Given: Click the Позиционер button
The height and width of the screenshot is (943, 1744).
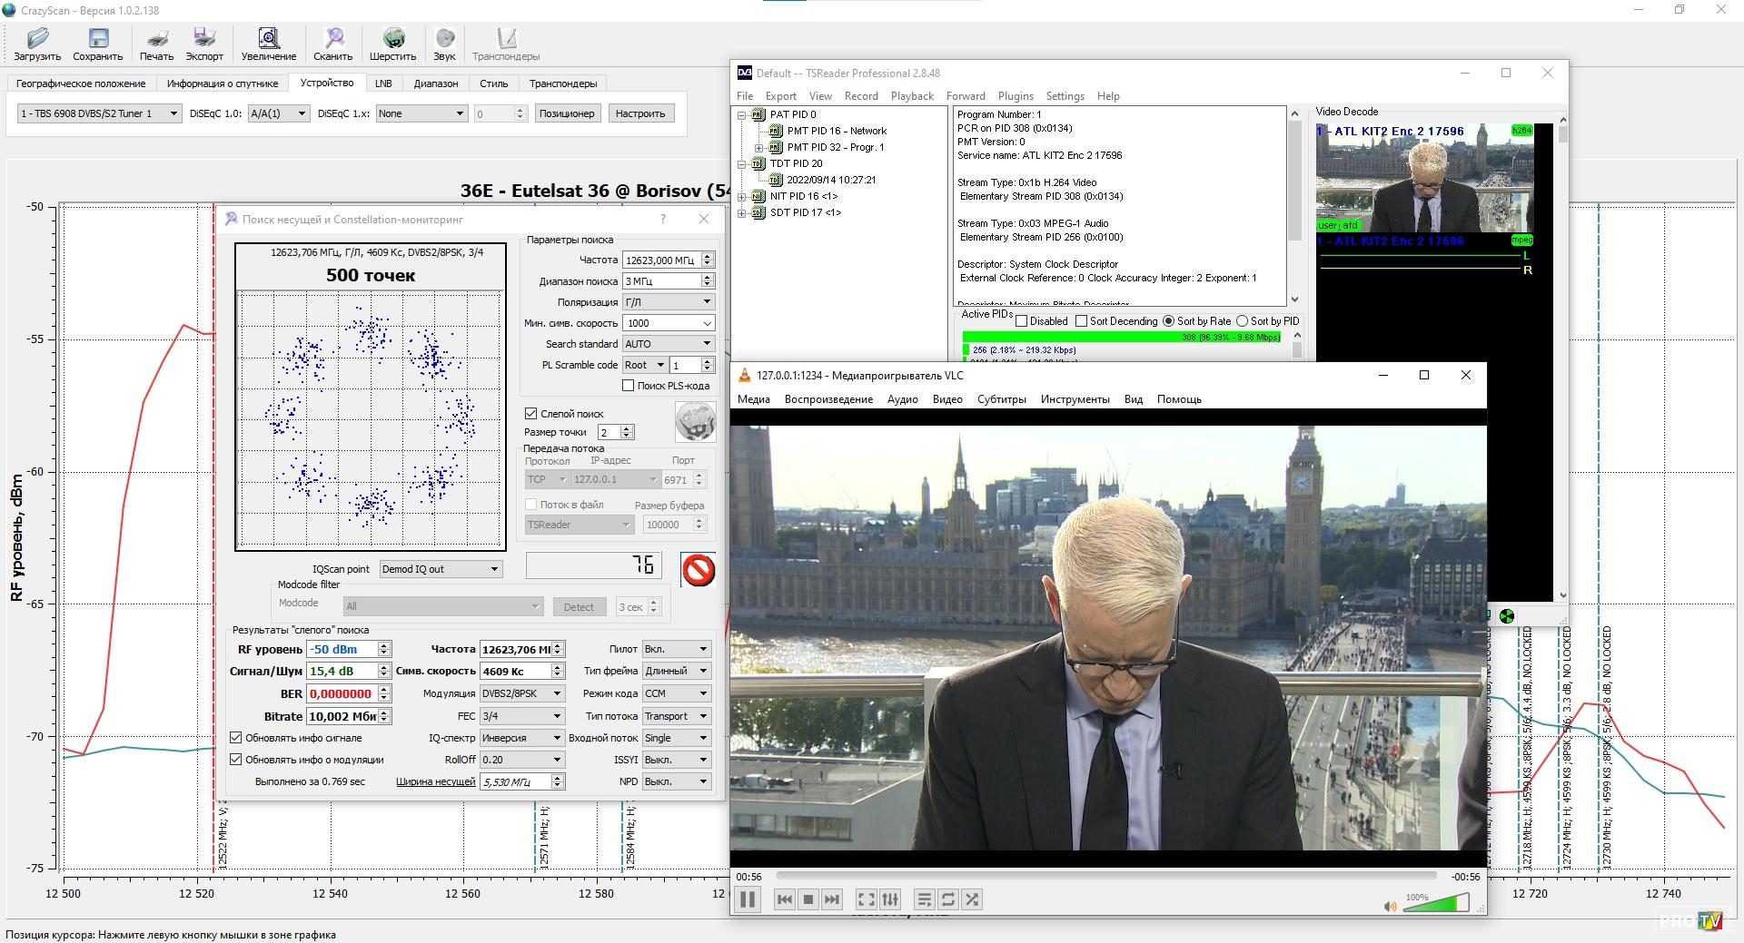Looking at the screenshot, I should pos(566,113).
